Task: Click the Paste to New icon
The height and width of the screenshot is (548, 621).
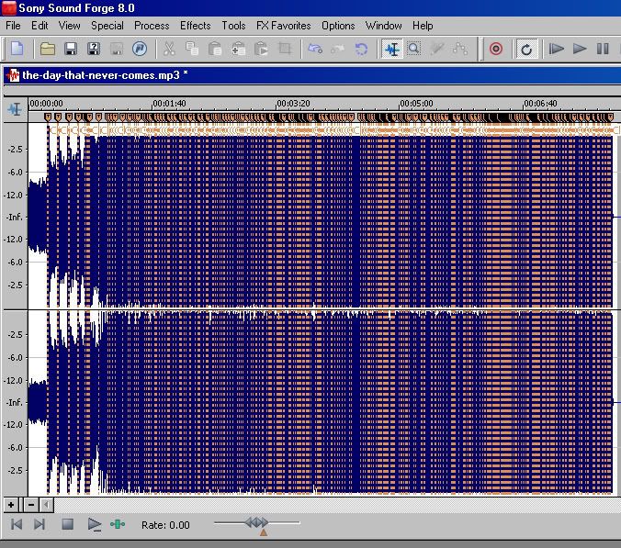Action: (x=261, y=49)
